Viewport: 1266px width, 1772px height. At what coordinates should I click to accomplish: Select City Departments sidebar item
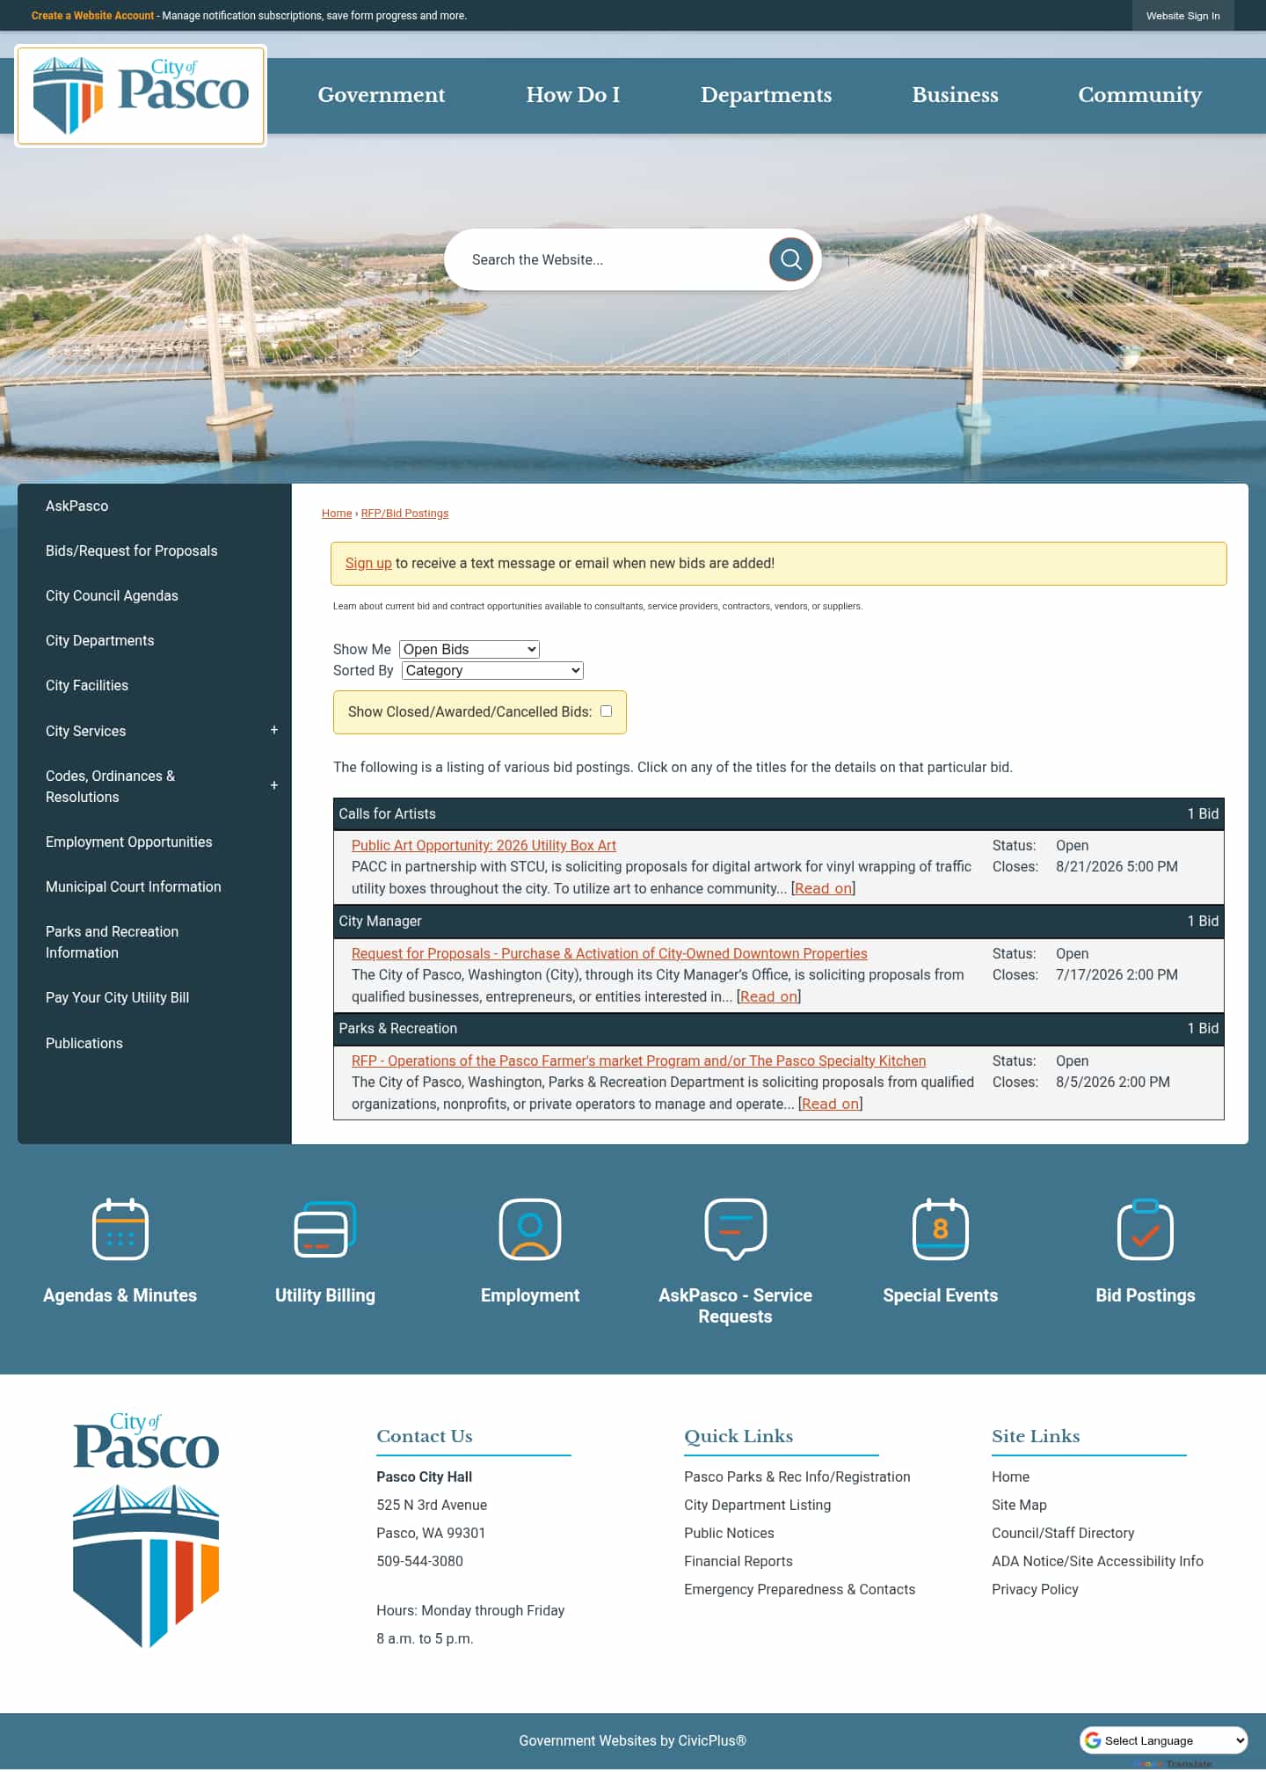point(100,640)
